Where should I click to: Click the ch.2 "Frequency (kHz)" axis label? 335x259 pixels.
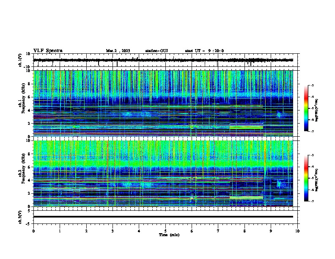[x=23, y=168]
